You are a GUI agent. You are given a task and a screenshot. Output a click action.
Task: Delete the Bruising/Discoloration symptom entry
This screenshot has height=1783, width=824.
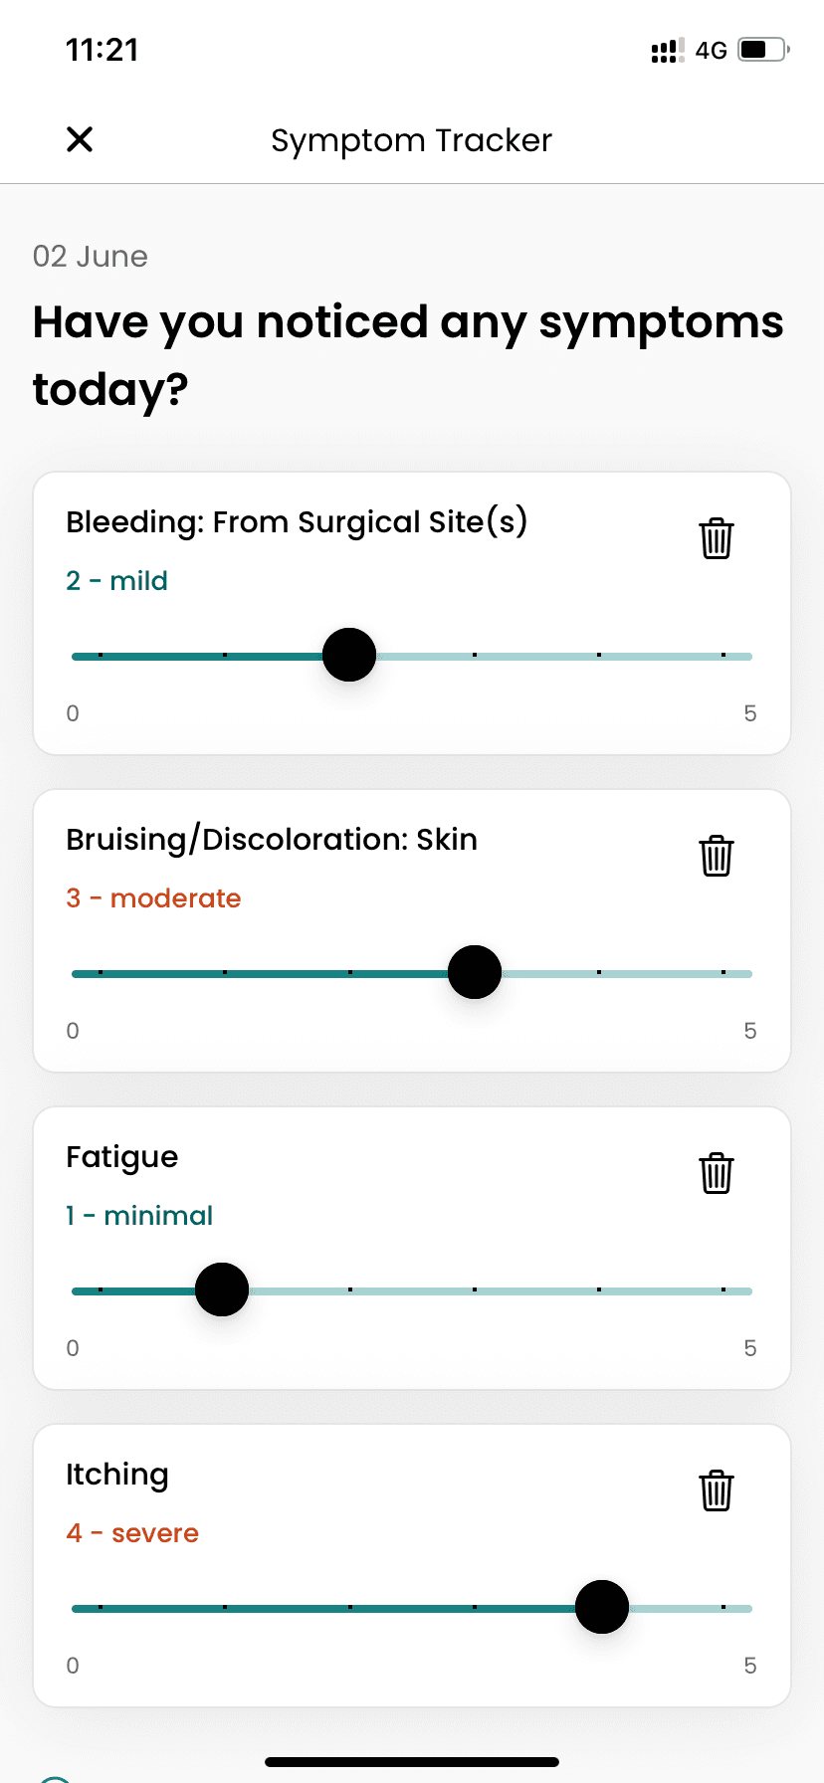717,856
